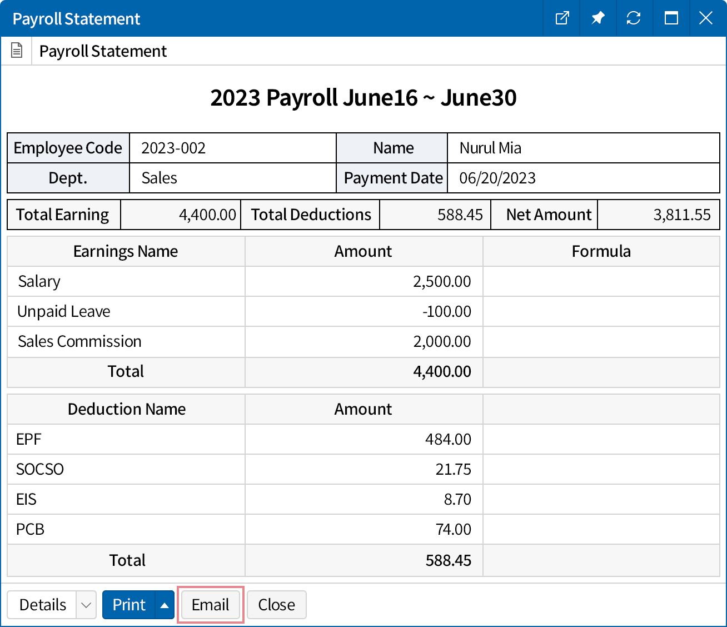Open the Print options arrow

click(165, 605)
